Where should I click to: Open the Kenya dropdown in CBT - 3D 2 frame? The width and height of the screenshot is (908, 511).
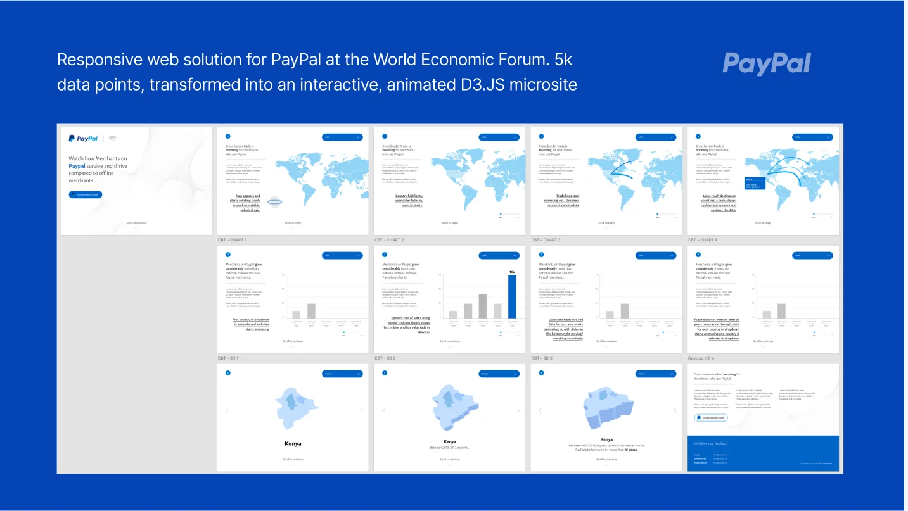click(x=499, y=374)
